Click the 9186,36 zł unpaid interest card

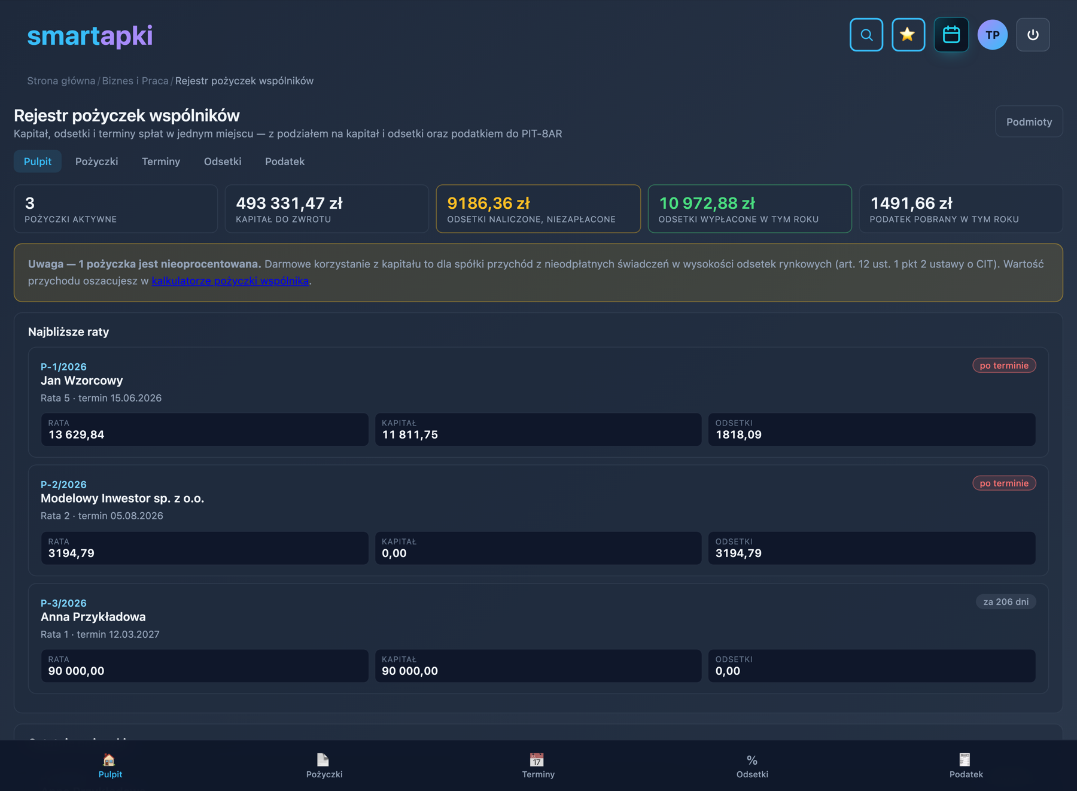(538, 209)
